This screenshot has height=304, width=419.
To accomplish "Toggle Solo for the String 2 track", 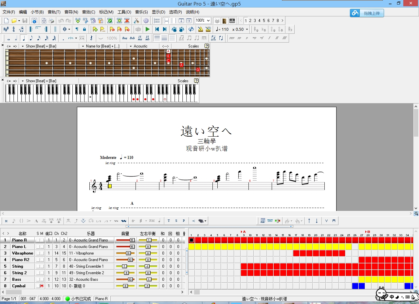I will pos(38,273).
